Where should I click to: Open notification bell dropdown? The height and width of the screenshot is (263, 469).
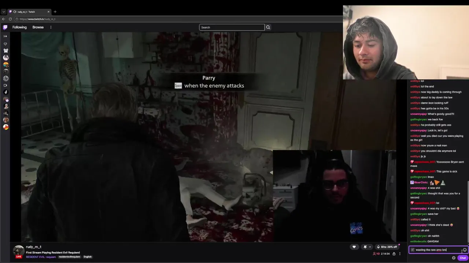367,247
